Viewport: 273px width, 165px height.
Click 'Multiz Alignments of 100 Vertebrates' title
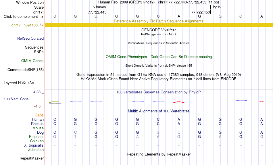pyautogui.click(x=159, y=111)
